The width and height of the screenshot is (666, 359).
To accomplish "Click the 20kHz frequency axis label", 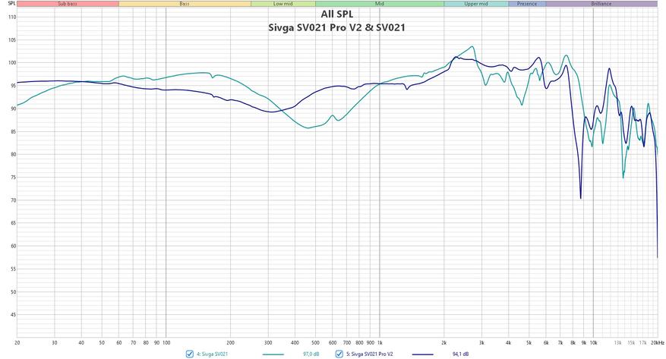I will [x=658, y=342].
